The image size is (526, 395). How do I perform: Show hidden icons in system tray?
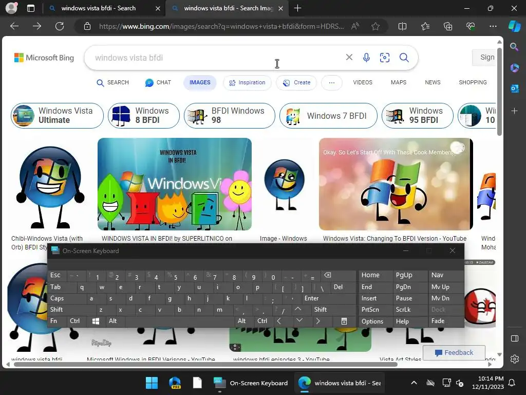tap(414, 383)
